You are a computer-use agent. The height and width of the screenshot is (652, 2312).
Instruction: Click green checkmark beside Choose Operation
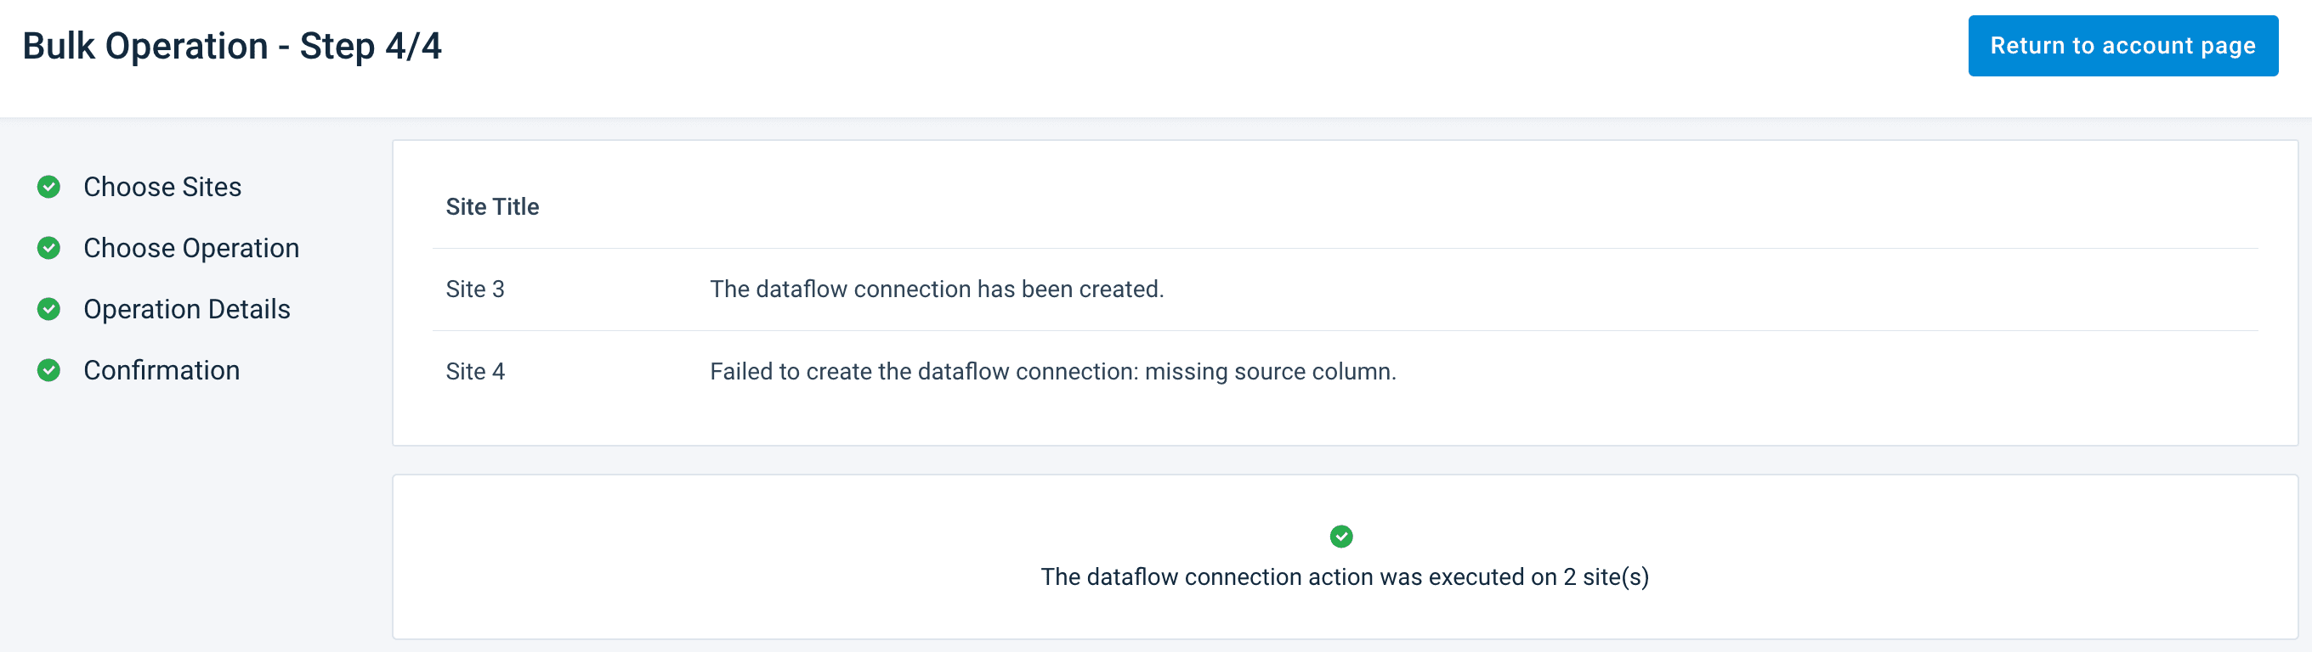tap(48, 248)
